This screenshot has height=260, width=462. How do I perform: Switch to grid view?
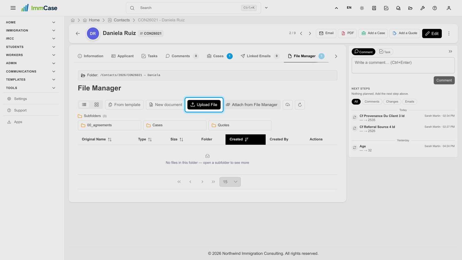click(x=96, y=105)
